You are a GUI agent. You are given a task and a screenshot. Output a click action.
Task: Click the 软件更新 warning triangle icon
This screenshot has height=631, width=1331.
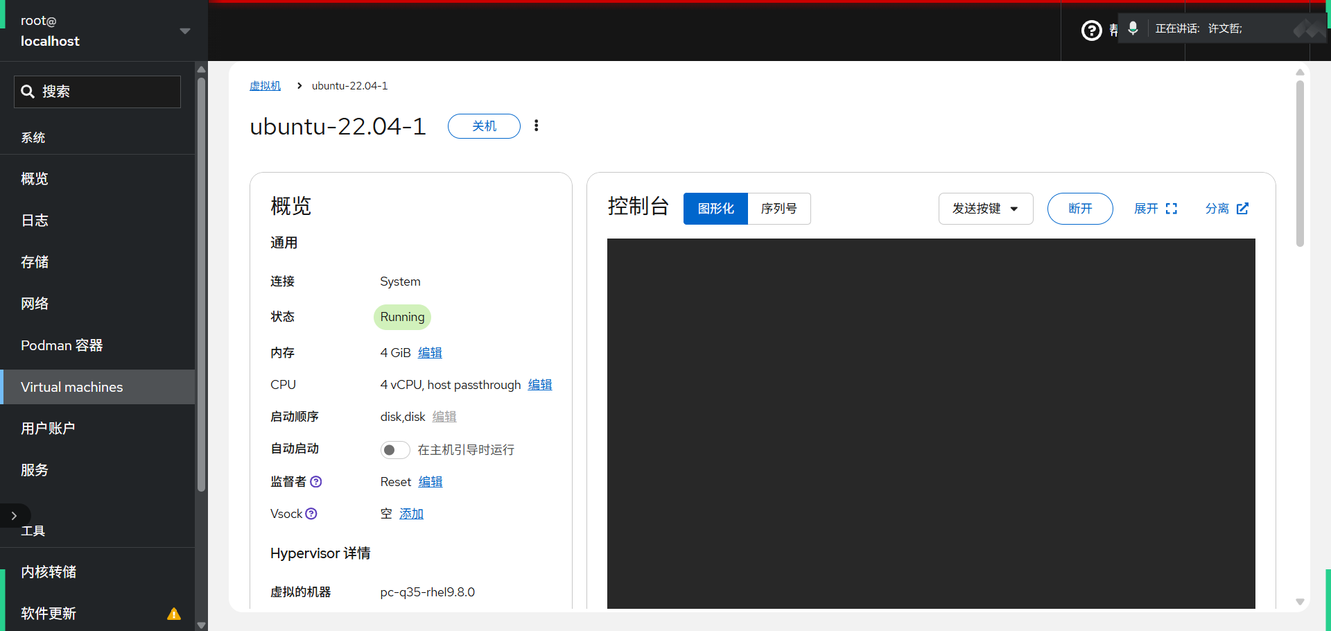coord(174,614)
